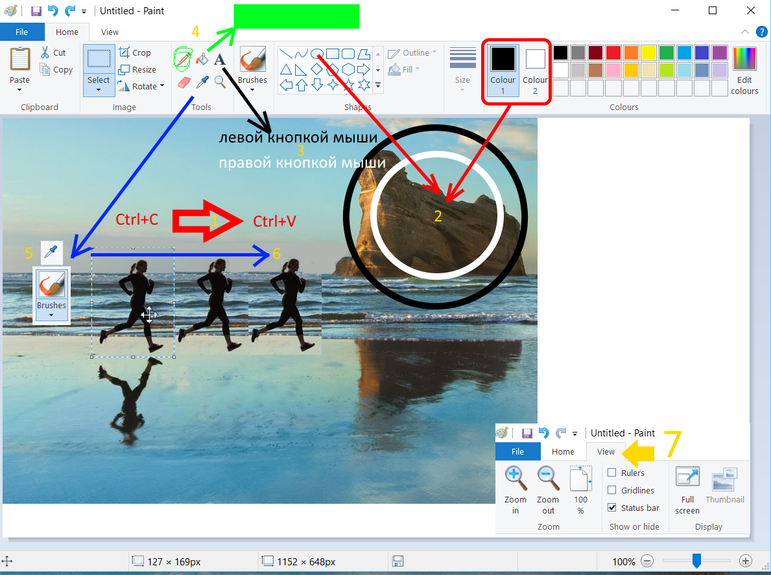Uncheck the Status bar checkbox
771x575 pixels.
611,508
